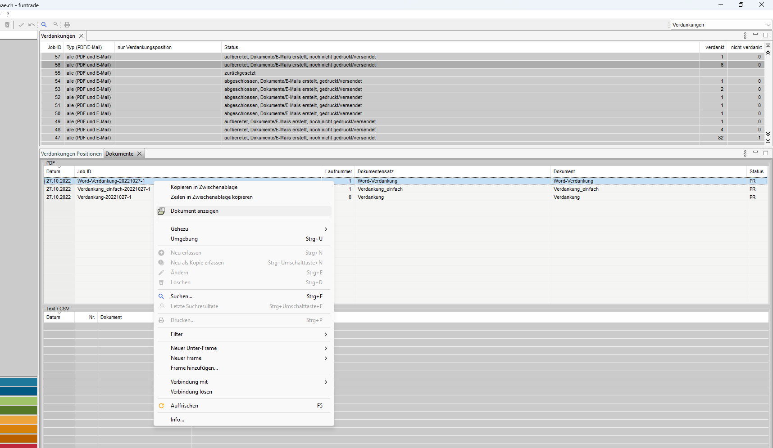Image resolution: width=773 pixels, height=448 pixels.
Task: Minimize the Verdankungen panel
Action: click(x=755, y=35)
